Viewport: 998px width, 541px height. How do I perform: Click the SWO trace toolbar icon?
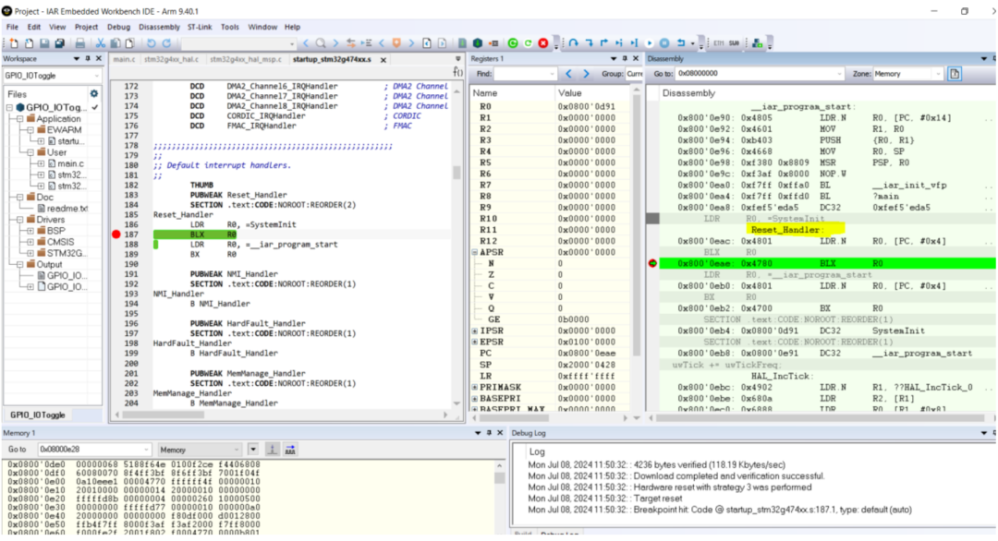pos(735,43)
